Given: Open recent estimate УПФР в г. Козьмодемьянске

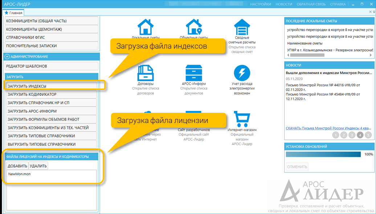Looking at the screenshot, I should [330, 50].
